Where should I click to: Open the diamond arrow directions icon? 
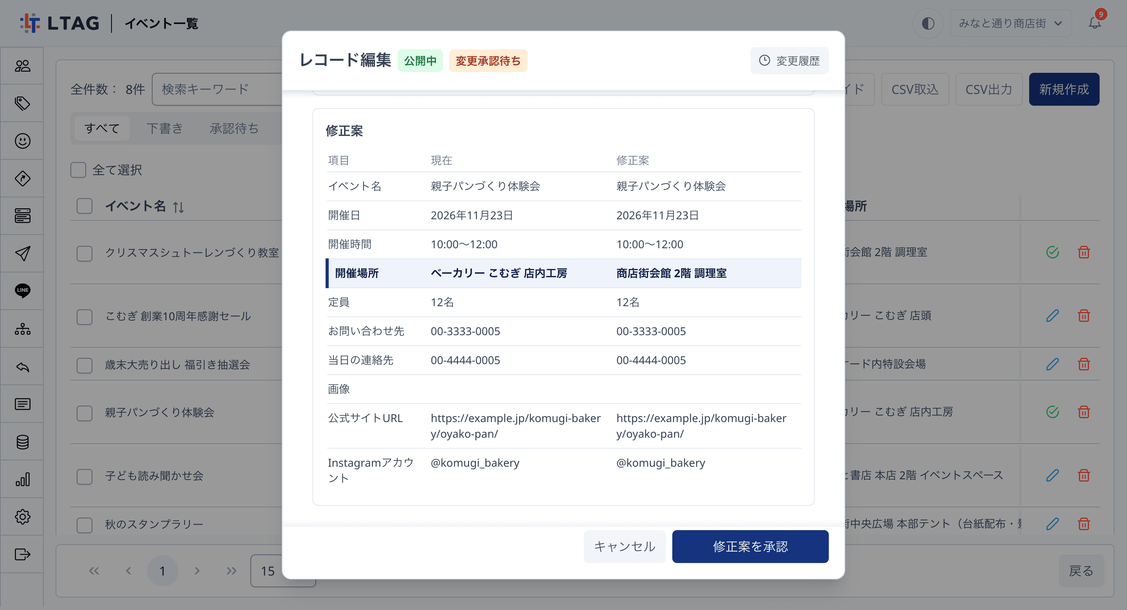22,179
